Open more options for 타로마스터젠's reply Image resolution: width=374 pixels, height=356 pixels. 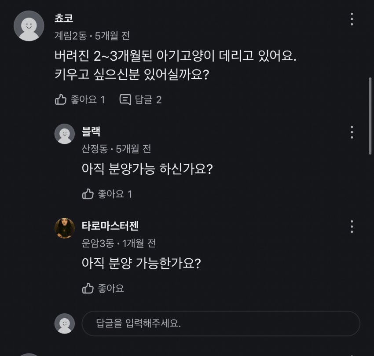click(352, 226)
